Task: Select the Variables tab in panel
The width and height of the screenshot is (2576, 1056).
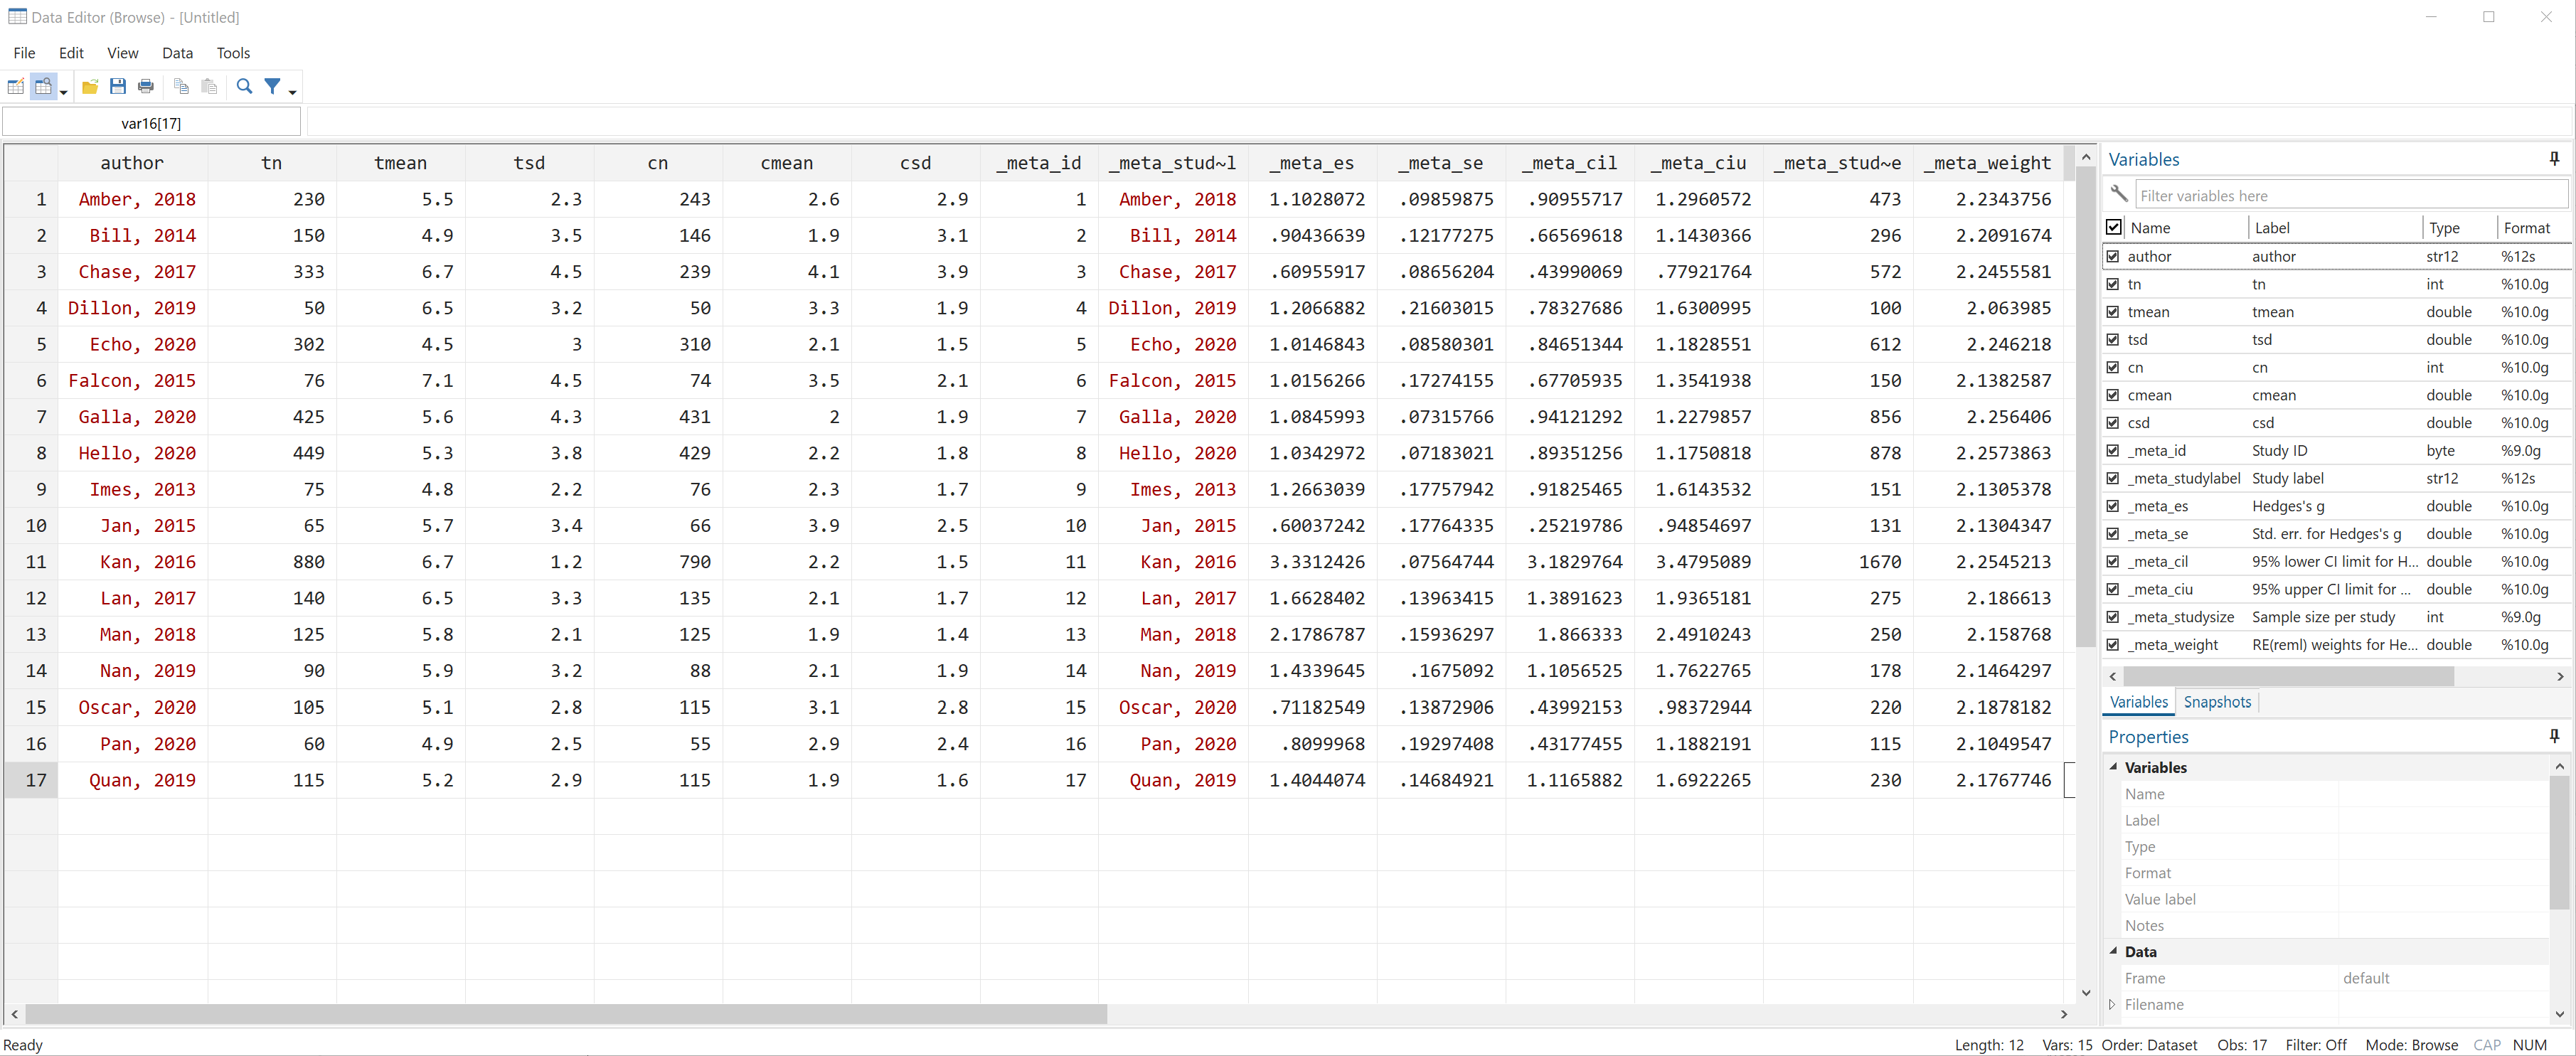Action: click(2141, 701)
